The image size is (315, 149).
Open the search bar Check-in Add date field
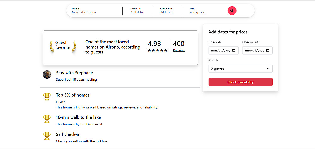coord(137,13)
